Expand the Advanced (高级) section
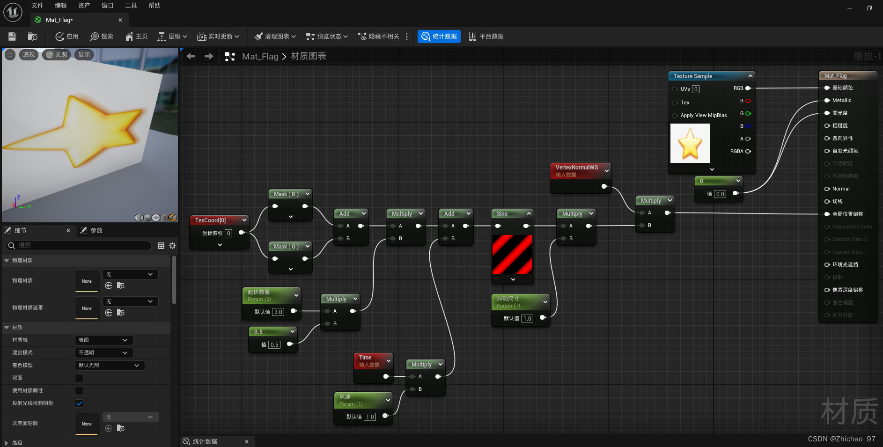This screenshot has width=883, height=447. click(x=7, y=443)
